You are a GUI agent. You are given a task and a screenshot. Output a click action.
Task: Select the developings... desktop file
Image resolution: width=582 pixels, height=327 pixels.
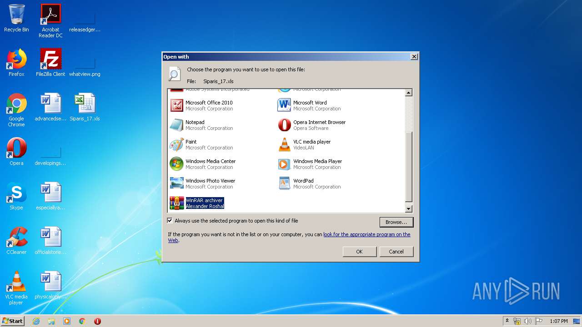[x=50, y=152]
